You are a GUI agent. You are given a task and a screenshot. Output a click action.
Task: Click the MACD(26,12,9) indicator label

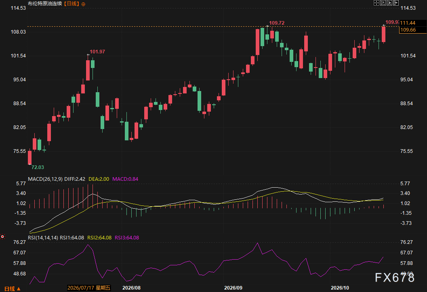tap(45, 179)
